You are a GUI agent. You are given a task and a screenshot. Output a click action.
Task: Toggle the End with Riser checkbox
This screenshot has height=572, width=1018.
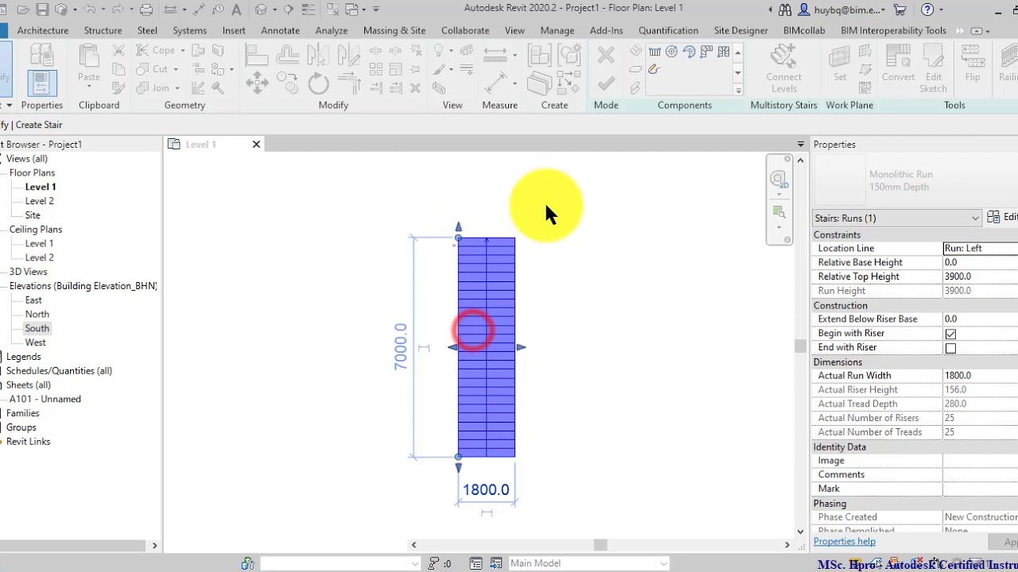(950, 348)
